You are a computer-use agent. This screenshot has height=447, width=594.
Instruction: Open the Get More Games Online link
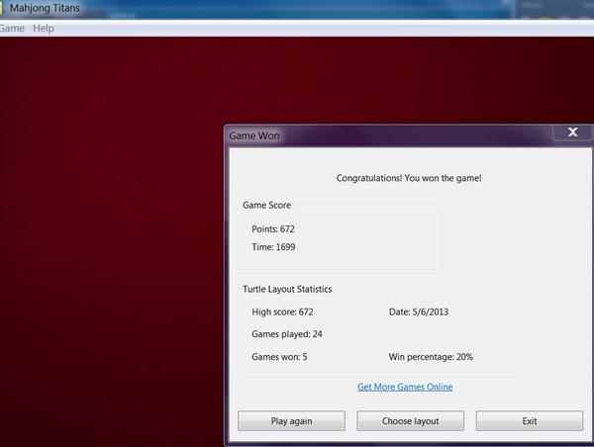pos(405,387)
